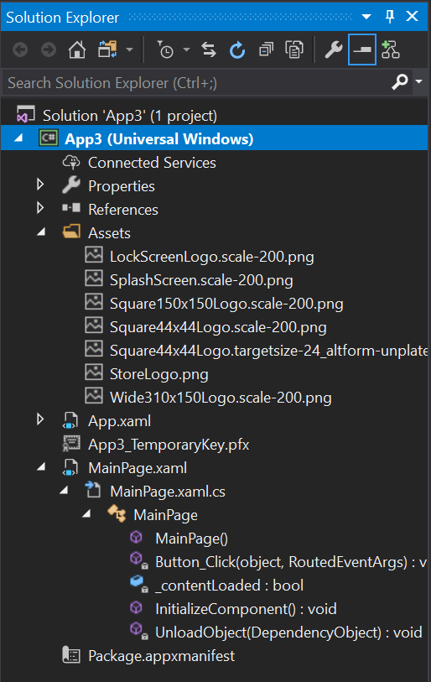
Task: Collapse the Assets folder
Action: [x=41, y=232]
